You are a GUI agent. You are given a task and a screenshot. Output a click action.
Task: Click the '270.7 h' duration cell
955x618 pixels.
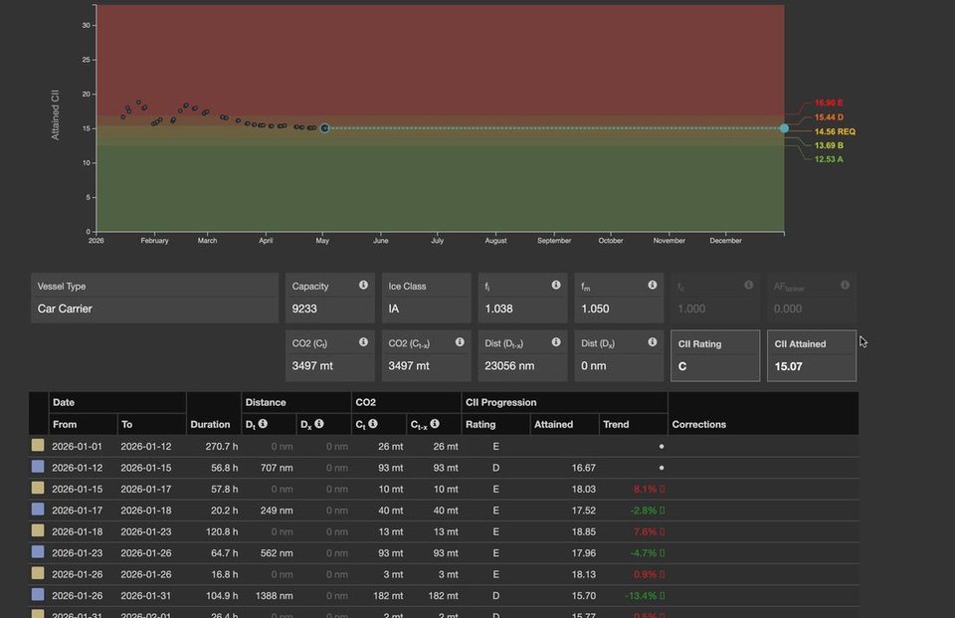point(222,446)
